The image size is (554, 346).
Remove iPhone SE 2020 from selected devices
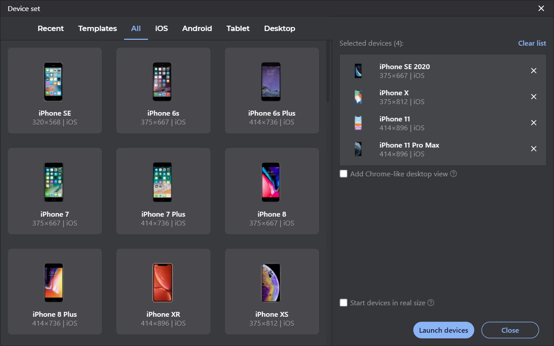point(534,71)
